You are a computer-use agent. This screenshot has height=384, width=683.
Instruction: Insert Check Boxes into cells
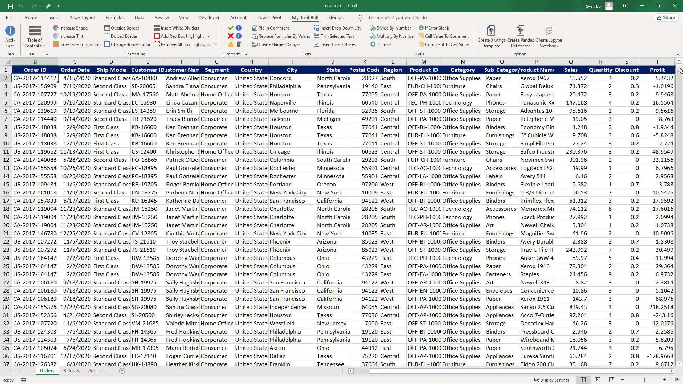pos(336,44)
